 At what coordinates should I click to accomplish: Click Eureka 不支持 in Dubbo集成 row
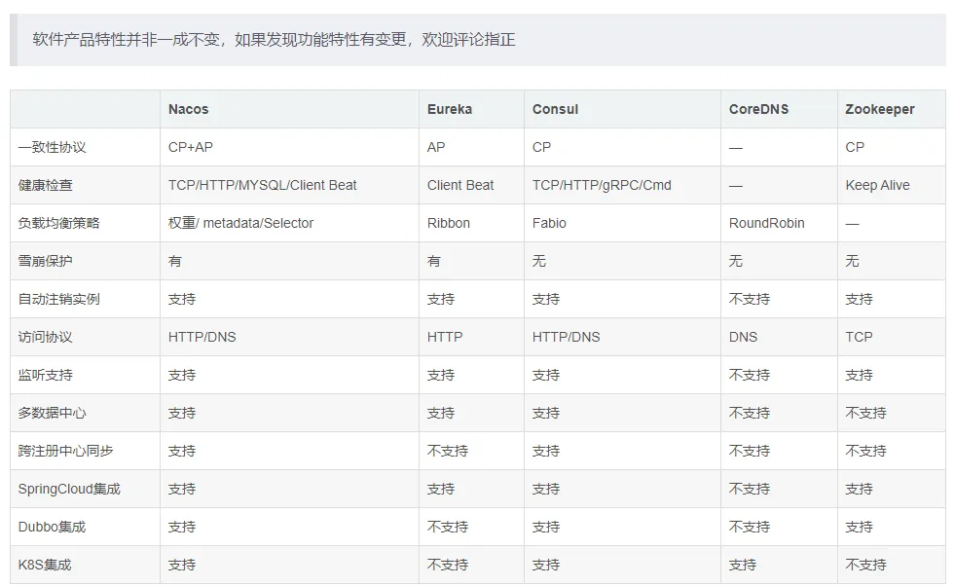(448, 527)
